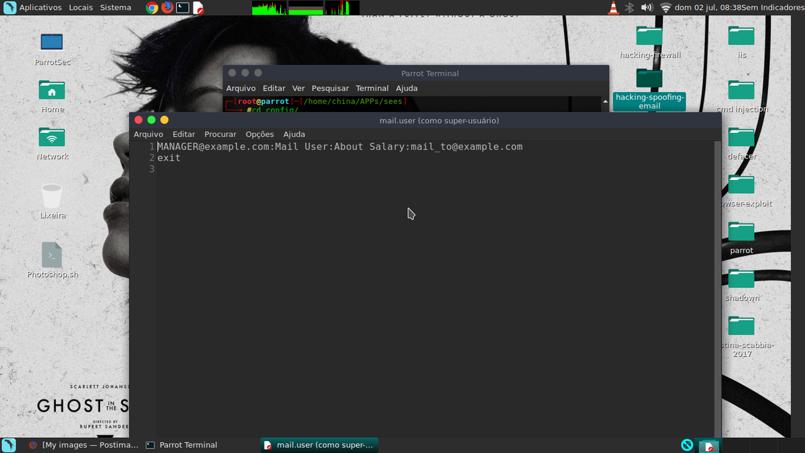The height and width of the screenshot is (453, 805).
Task: Select the Home folder desktop icon
Action: 52,96
